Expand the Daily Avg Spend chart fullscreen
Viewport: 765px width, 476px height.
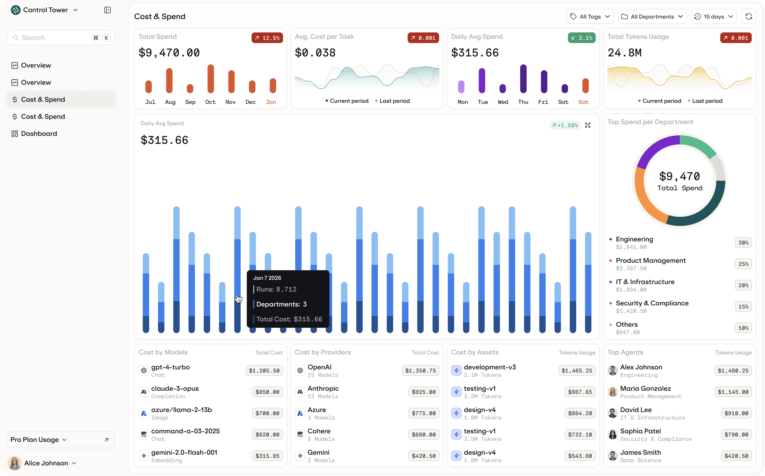[x=588, y=125]
